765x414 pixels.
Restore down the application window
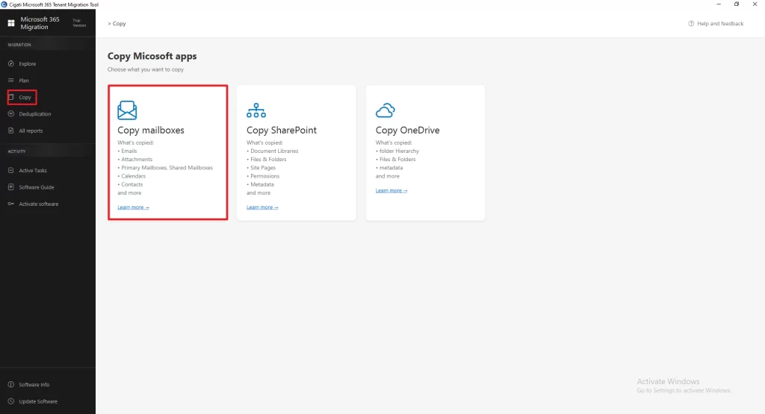pos(737,4)
